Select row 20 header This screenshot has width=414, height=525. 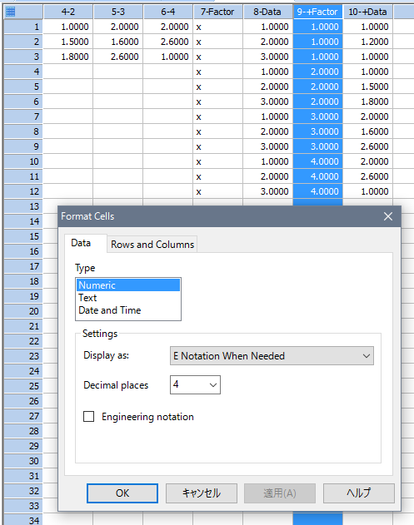[x=23, y=311]
